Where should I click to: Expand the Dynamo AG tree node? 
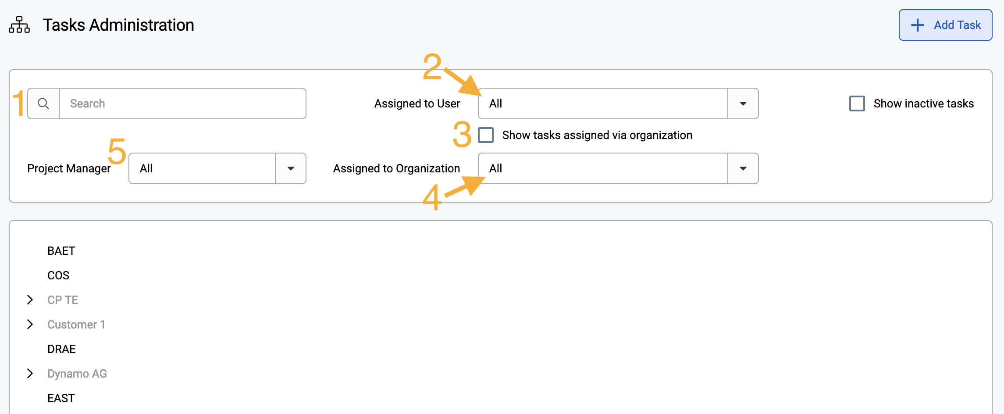(30, 374)
